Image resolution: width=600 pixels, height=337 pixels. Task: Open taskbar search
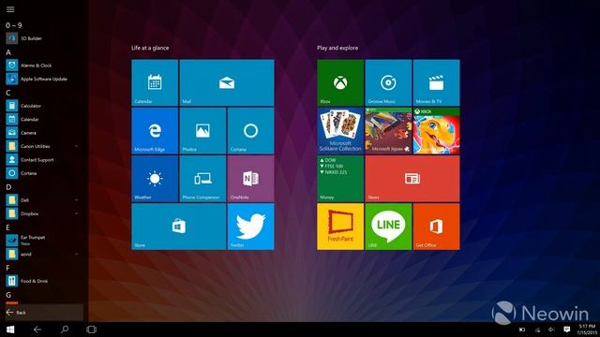click(x=65, y=330)
